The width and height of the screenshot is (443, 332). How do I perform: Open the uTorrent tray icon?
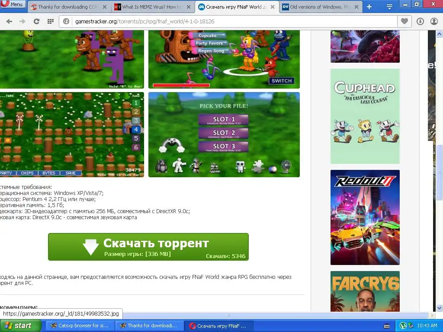(403, 326)
